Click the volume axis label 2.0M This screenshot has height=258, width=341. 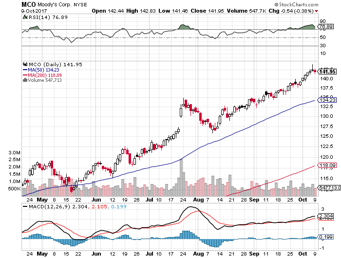(x=15, y=167)
